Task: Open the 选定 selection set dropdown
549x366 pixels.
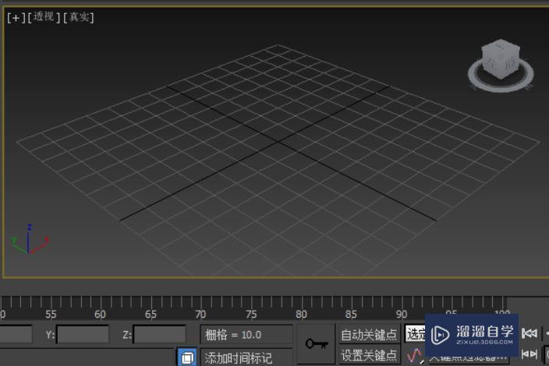Action: [415, 334]
